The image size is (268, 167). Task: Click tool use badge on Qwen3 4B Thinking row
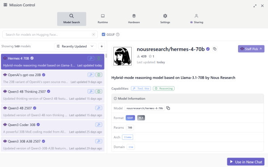(x=91, y=91)
